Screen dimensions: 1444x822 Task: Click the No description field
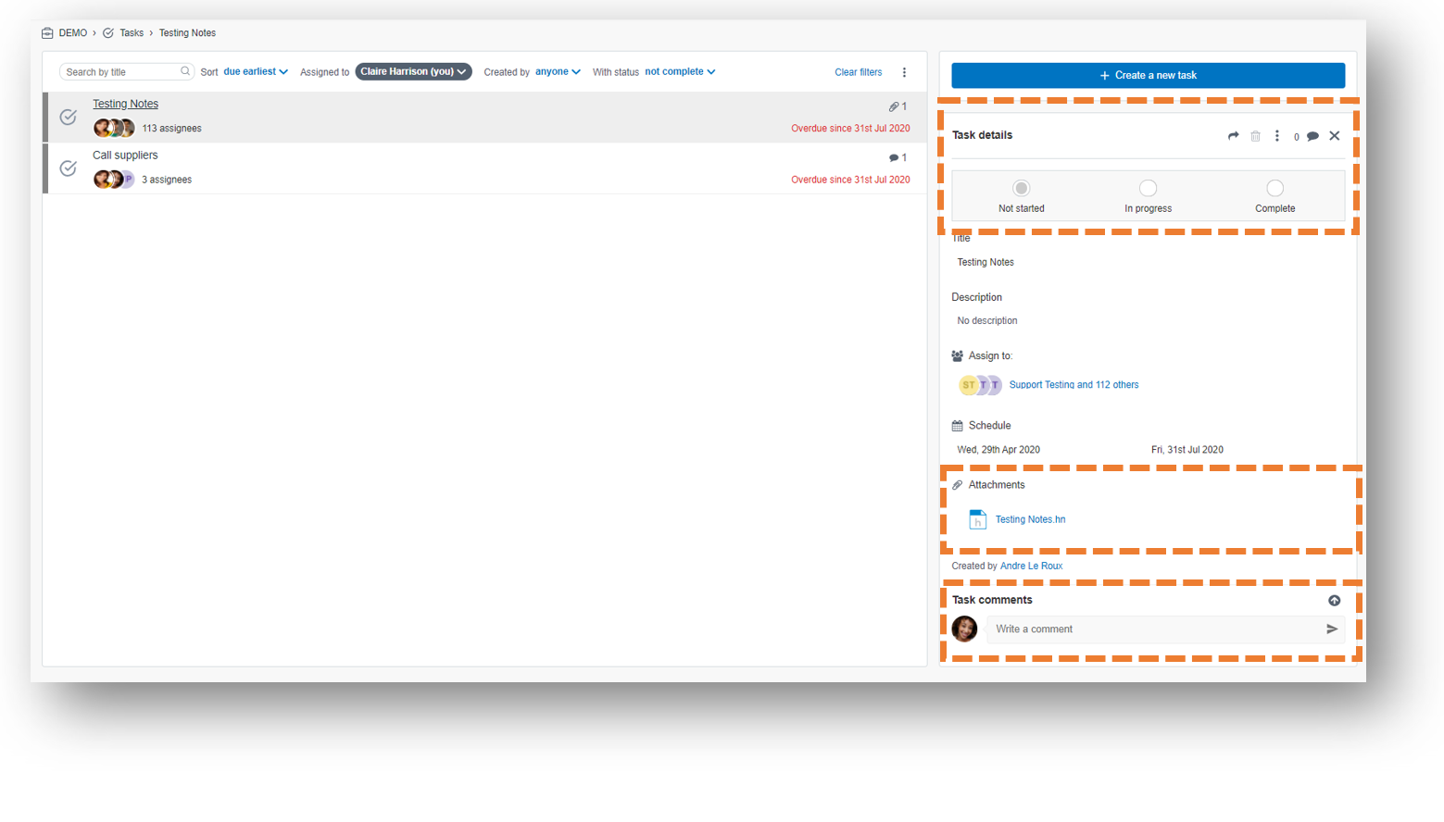(987, 320)
